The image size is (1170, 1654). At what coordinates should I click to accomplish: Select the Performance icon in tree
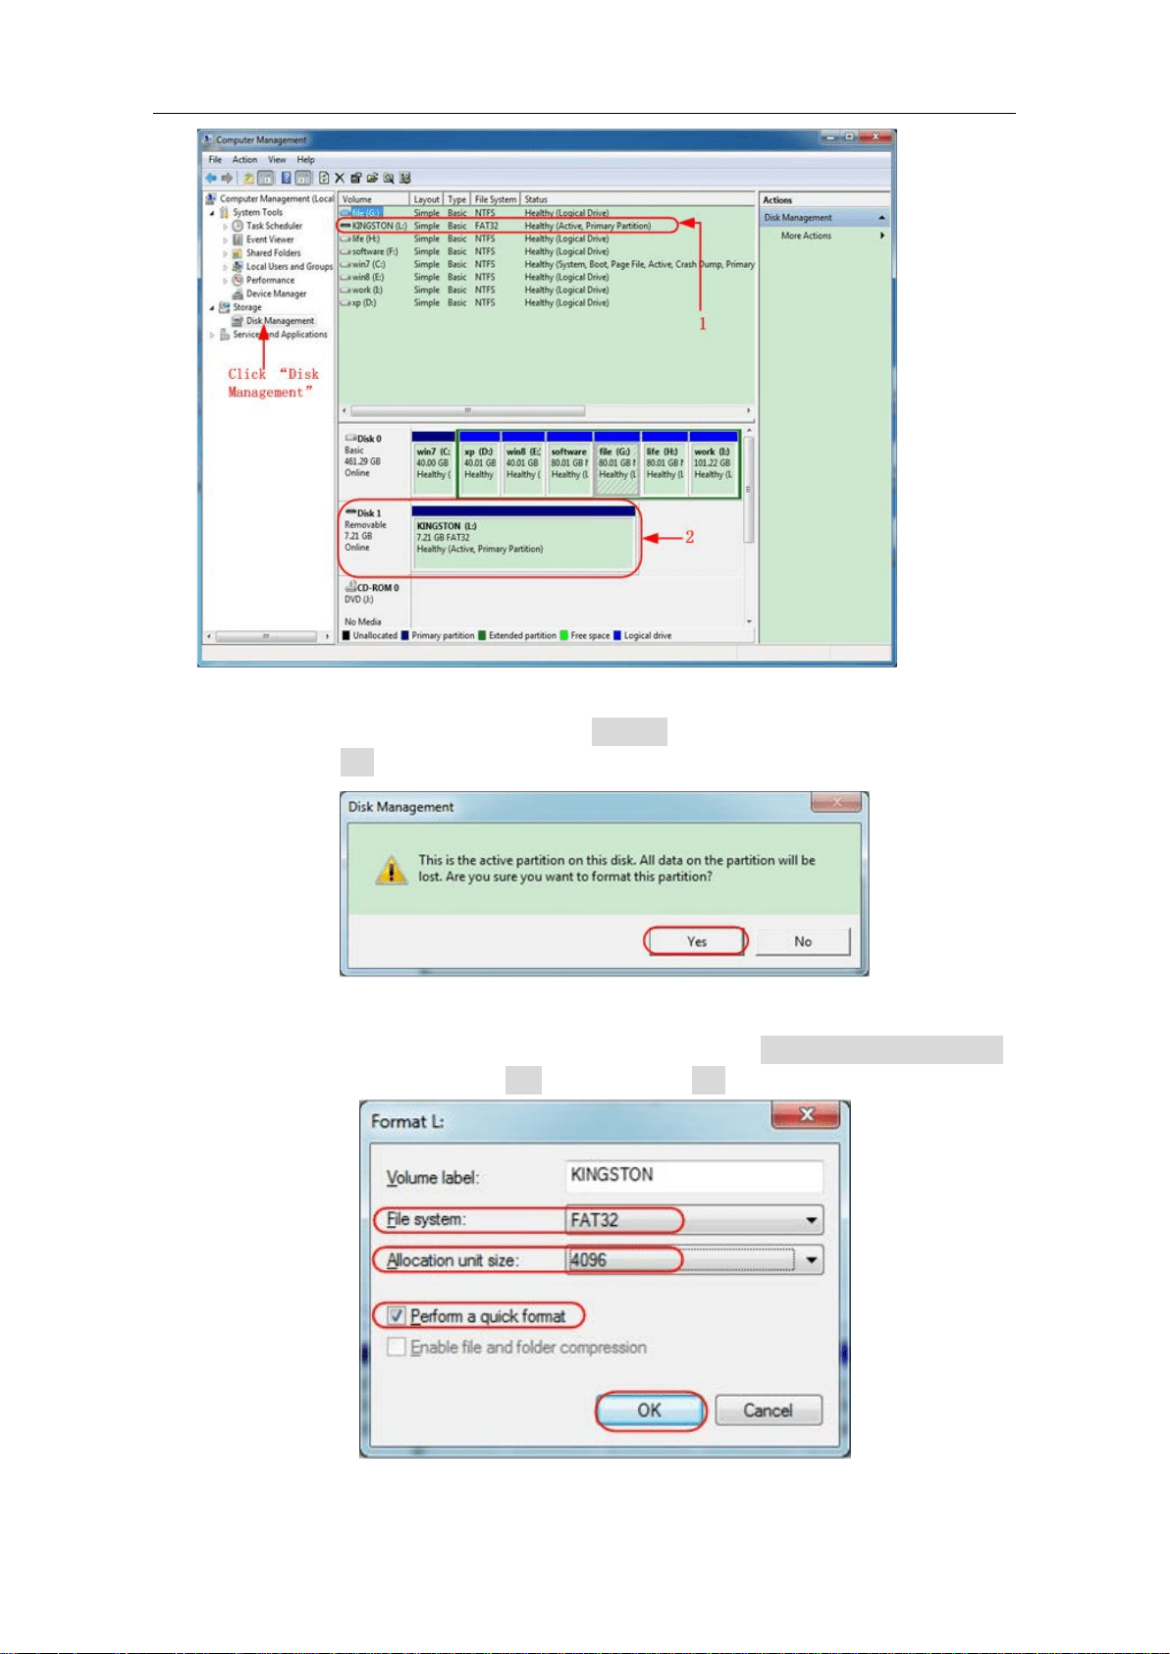238,280
